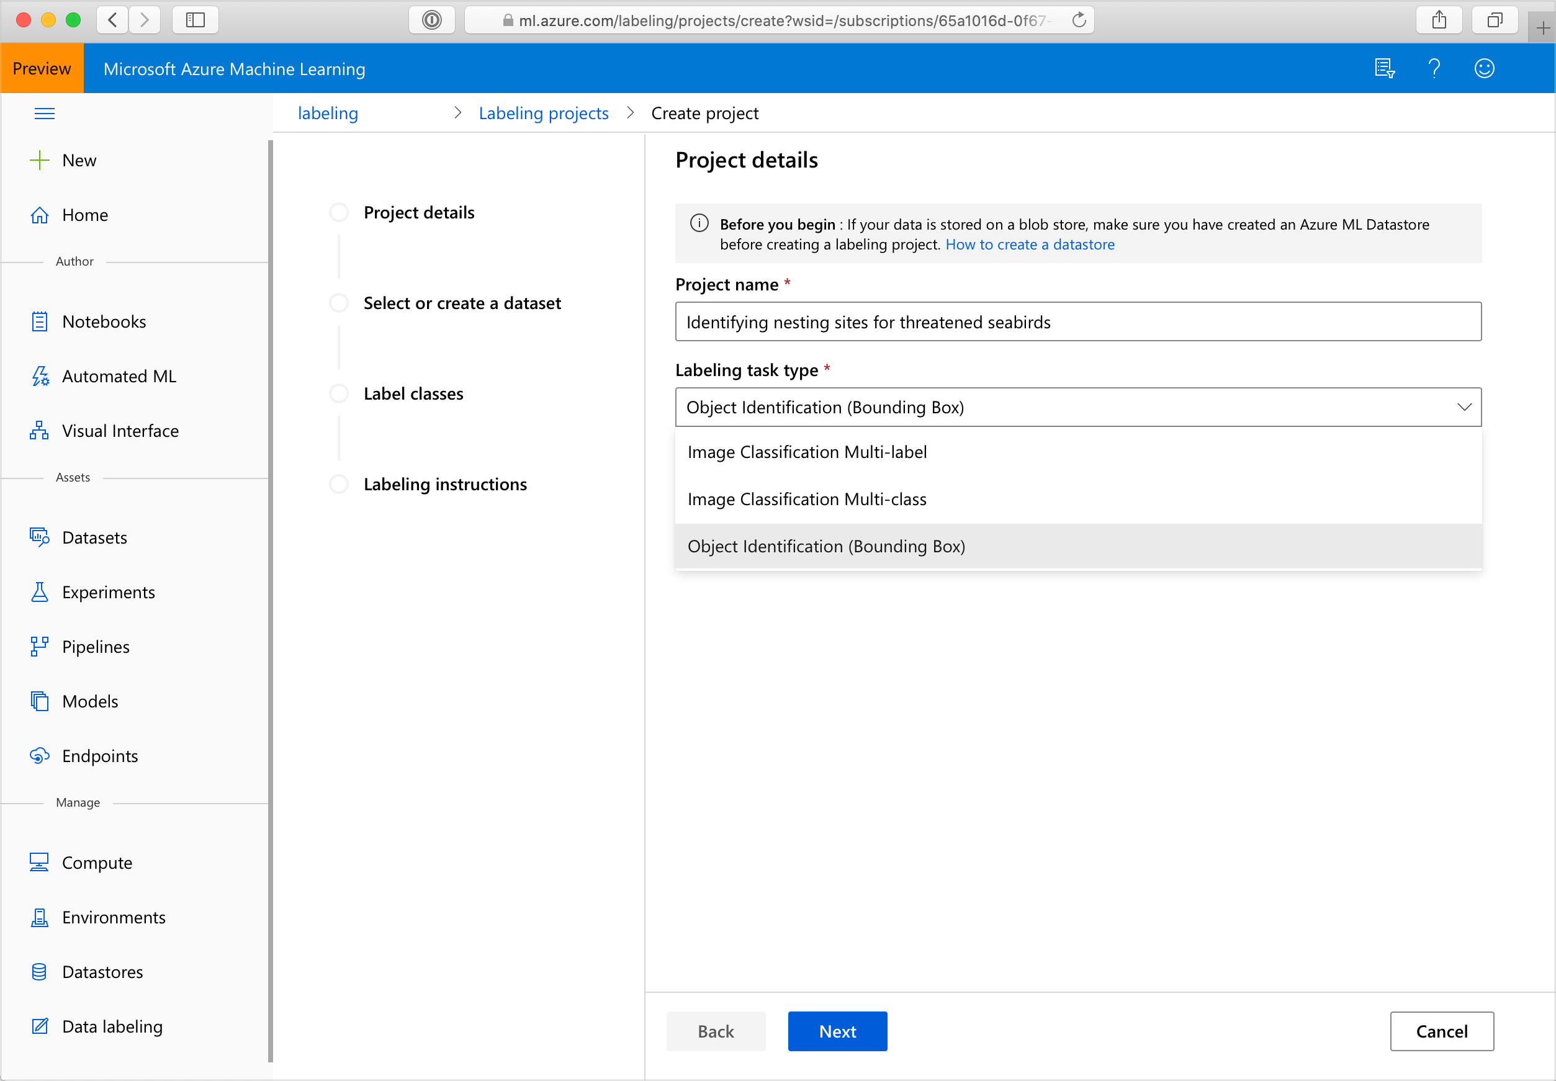Click the hamburger menu icon
This screenshot has height=1081, width=1556.
44,113
